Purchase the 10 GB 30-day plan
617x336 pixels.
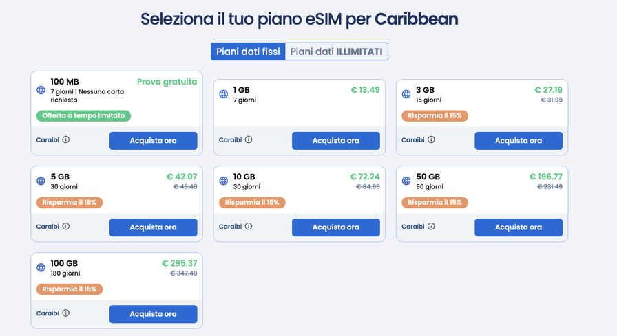coord(335,227)
